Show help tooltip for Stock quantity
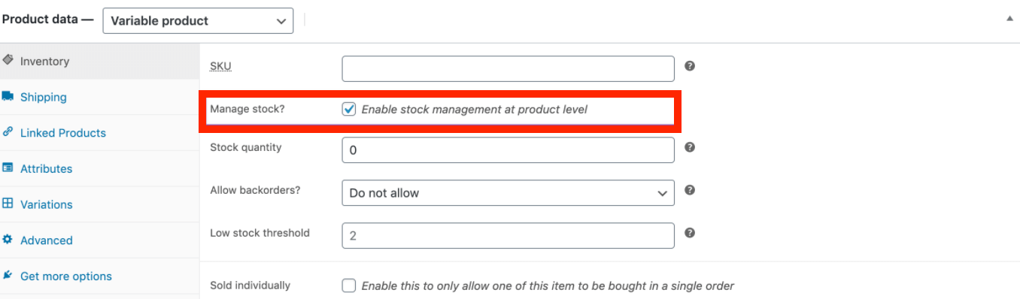Viewport: 1020px width, 299px height. [690, 147]
